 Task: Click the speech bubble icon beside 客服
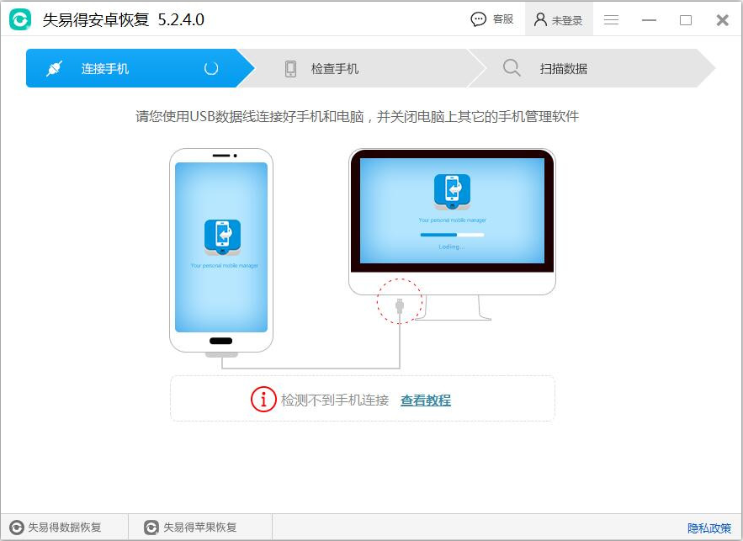(478, 19)
